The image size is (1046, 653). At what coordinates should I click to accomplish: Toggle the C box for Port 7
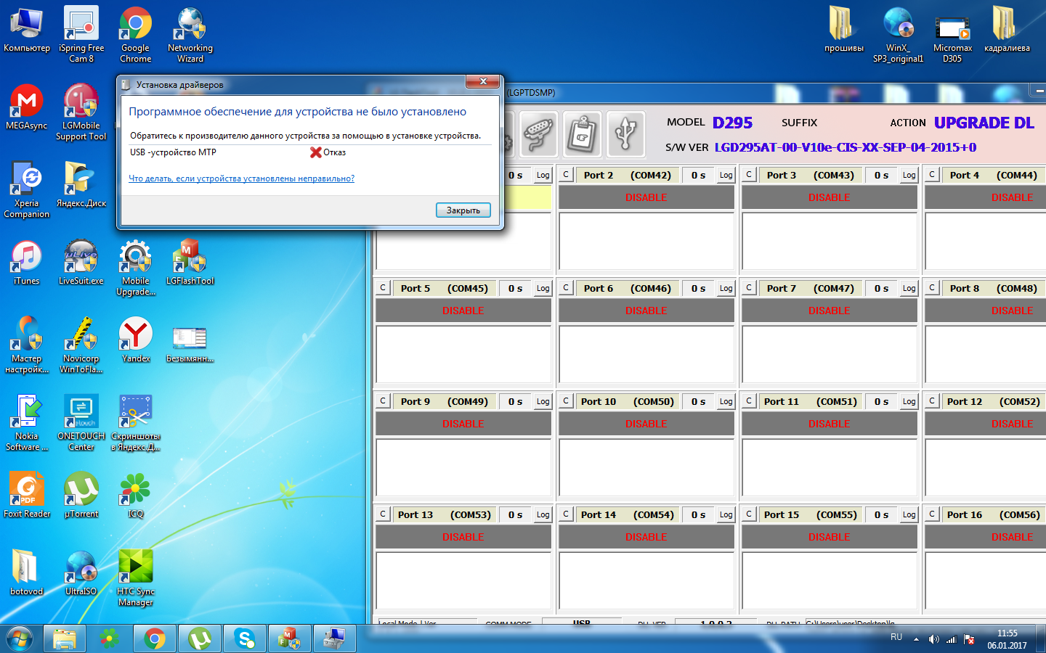point(749,288)
